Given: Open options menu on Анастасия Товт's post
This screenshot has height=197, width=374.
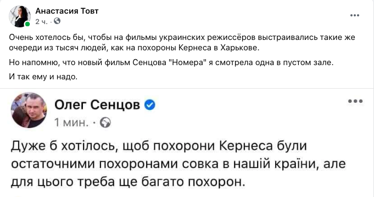Looking at the screenshot, I should click(355, 15).
